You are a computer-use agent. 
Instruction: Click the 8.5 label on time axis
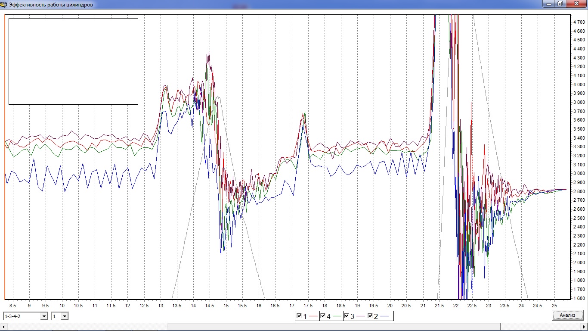pyautogui.click(x=13, y=306)
